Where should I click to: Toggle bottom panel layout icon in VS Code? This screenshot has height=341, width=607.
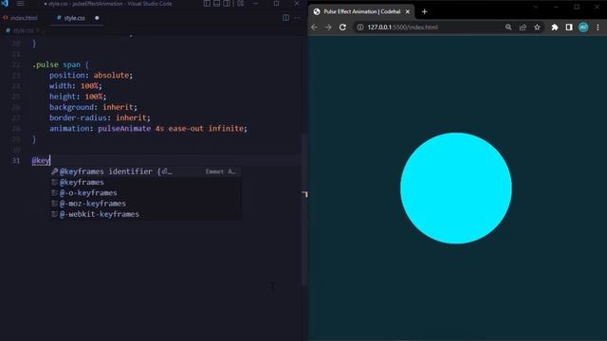pyautogui.click(x=217, y=4)
